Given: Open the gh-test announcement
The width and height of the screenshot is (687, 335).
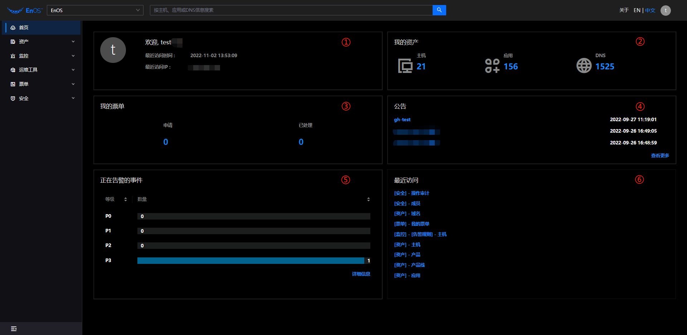Looking at the screenshot, I should point(402,120).
